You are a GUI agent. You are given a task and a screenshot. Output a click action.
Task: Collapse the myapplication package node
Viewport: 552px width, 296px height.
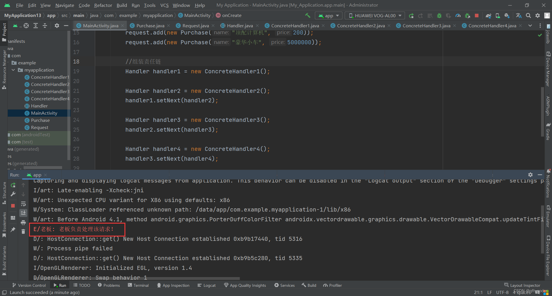[x=13, y=70]
